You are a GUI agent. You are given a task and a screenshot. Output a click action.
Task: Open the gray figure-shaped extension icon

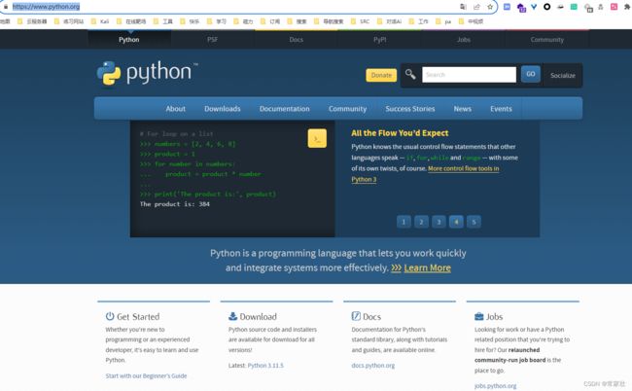pos(601,7)
